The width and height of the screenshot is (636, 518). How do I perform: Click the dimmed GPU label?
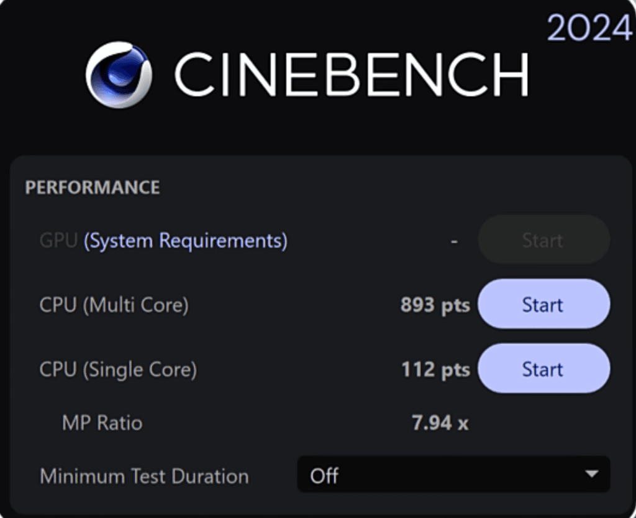tap(58, 241)
